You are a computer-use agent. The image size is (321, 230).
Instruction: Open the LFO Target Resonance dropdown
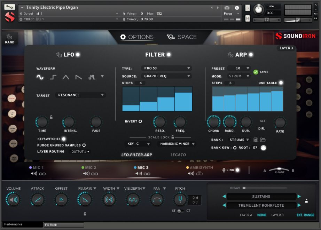[x=80, y=95]
